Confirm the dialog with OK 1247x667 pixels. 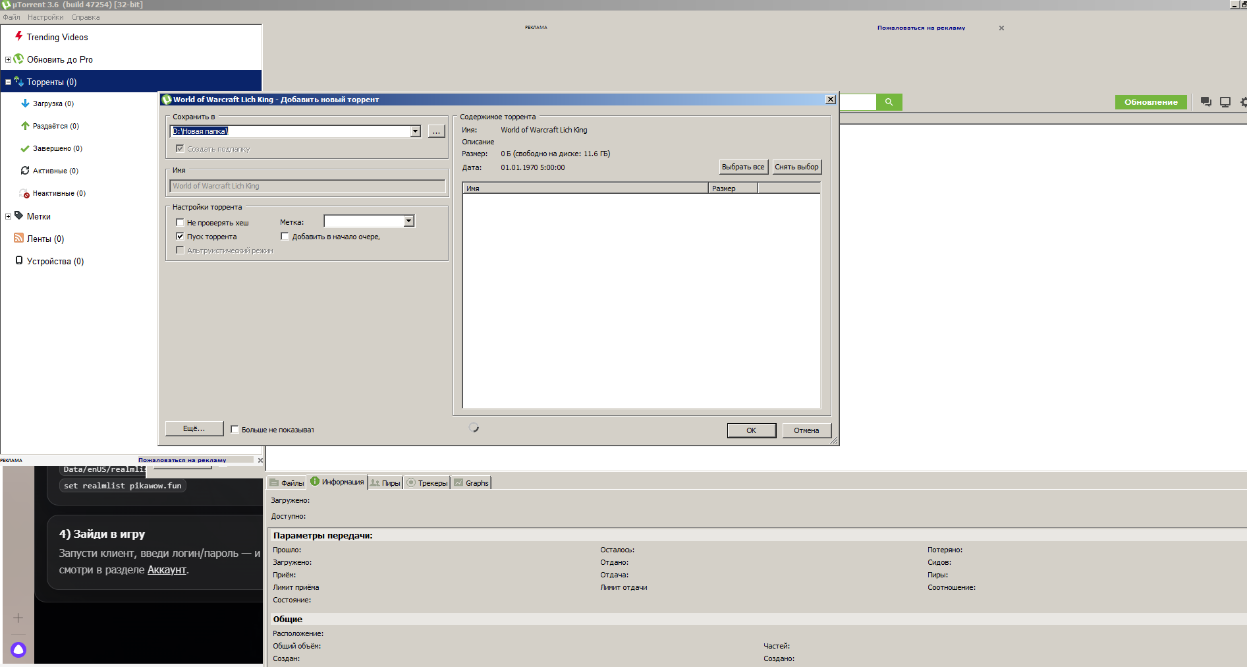(x=752, y=430)
